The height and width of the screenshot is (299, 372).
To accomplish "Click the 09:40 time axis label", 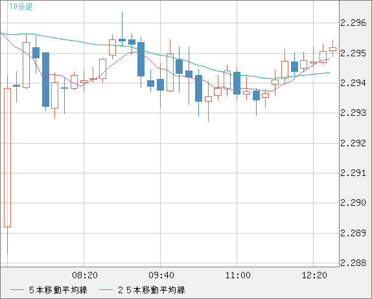I will [161, 275].
